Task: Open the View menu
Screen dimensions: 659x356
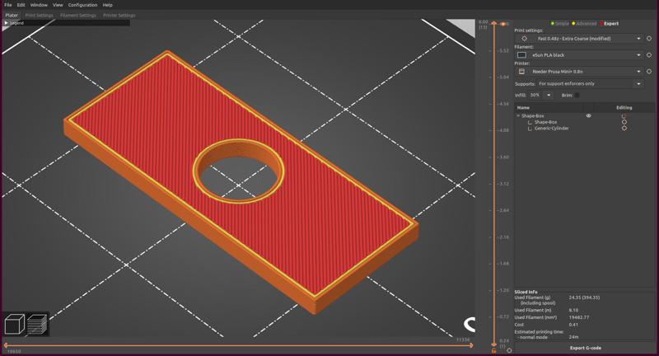Action: [58, 5]
